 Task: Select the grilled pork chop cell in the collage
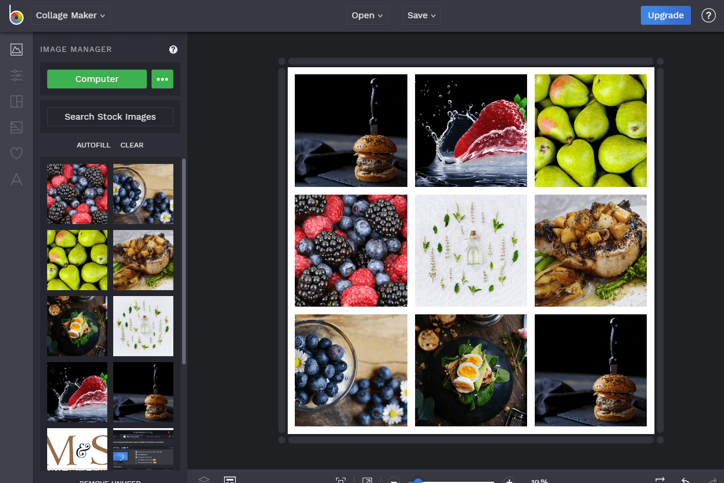(591, 251)
